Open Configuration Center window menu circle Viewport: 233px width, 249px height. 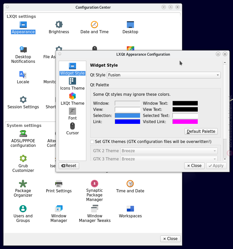pos(7,7)
